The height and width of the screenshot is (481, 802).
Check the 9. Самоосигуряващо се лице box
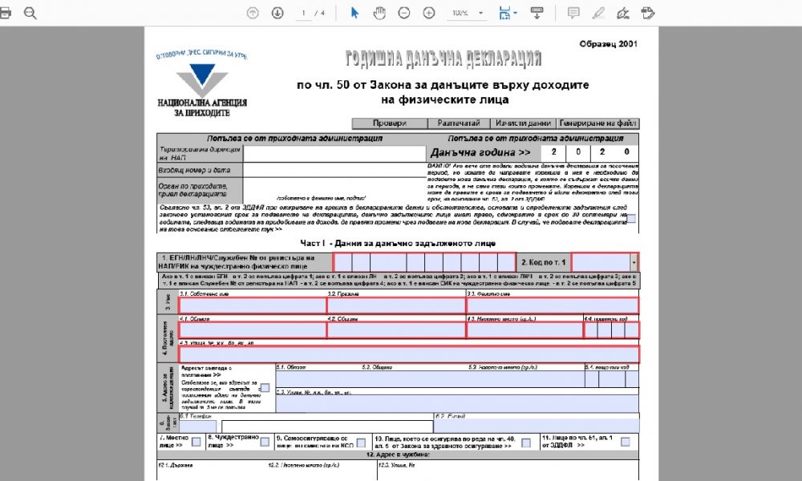coord(361,443)
